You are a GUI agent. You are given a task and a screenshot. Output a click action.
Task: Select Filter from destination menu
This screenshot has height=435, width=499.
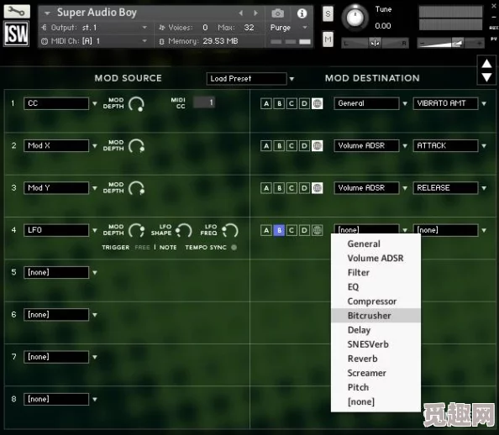(376, 273)
